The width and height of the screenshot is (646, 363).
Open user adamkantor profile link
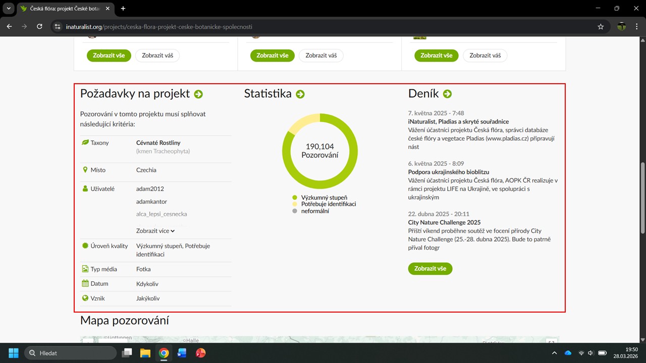click(151, 202)
